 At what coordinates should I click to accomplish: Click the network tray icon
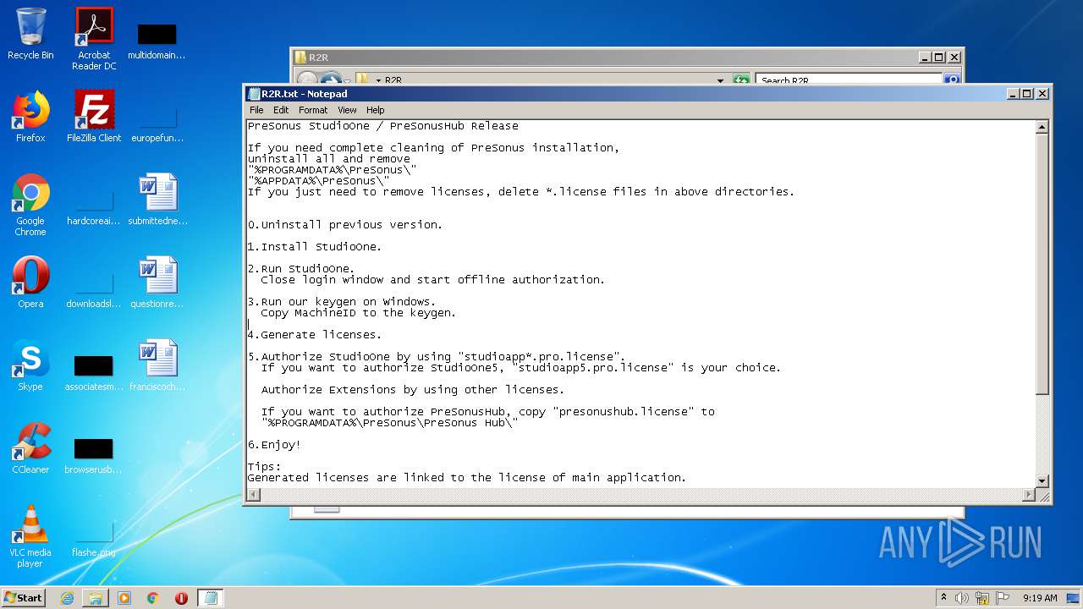[x=982, y=598]
